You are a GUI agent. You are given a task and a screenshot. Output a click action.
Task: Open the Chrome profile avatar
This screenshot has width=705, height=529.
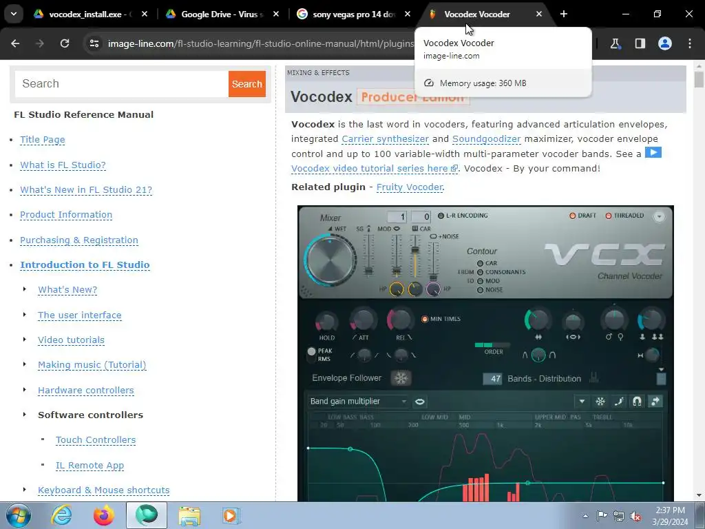(664, 43)
